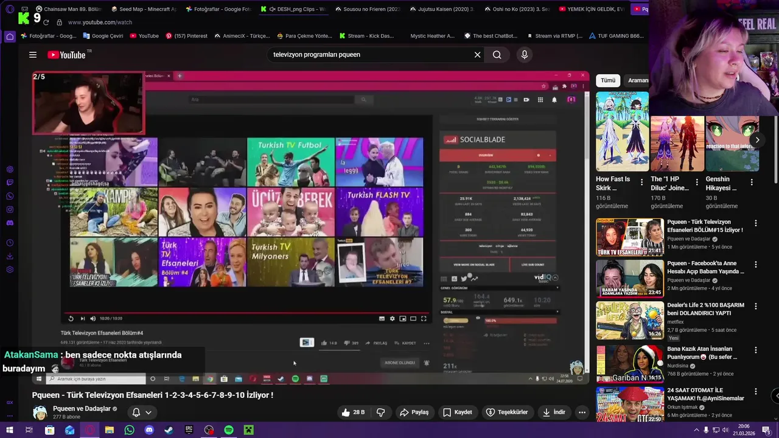The image size is (779, 438).
Task: Open Microsoft Store from the Windows taskbar
Action: (x=50, y=430)
